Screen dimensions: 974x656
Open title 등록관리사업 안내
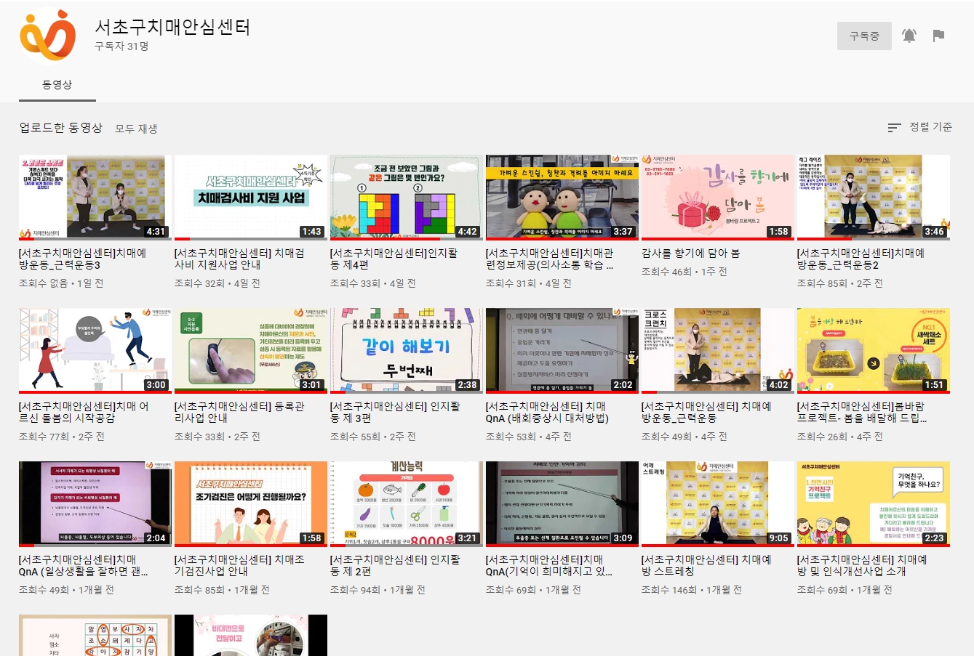coord(239,413)
